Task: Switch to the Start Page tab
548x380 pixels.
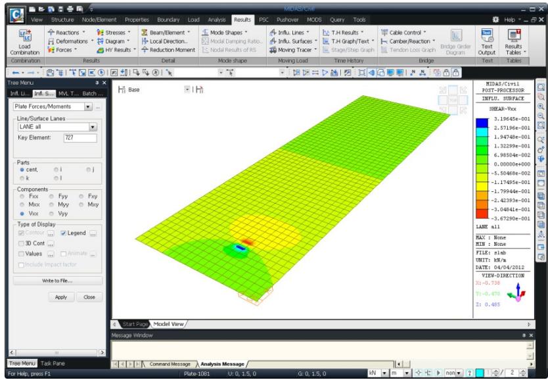Action: tap(135, 324)
